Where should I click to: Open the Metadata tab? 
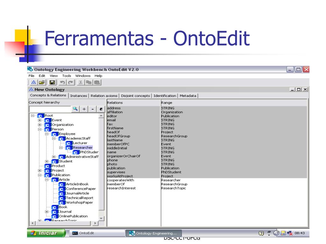(x=188, y=96)
